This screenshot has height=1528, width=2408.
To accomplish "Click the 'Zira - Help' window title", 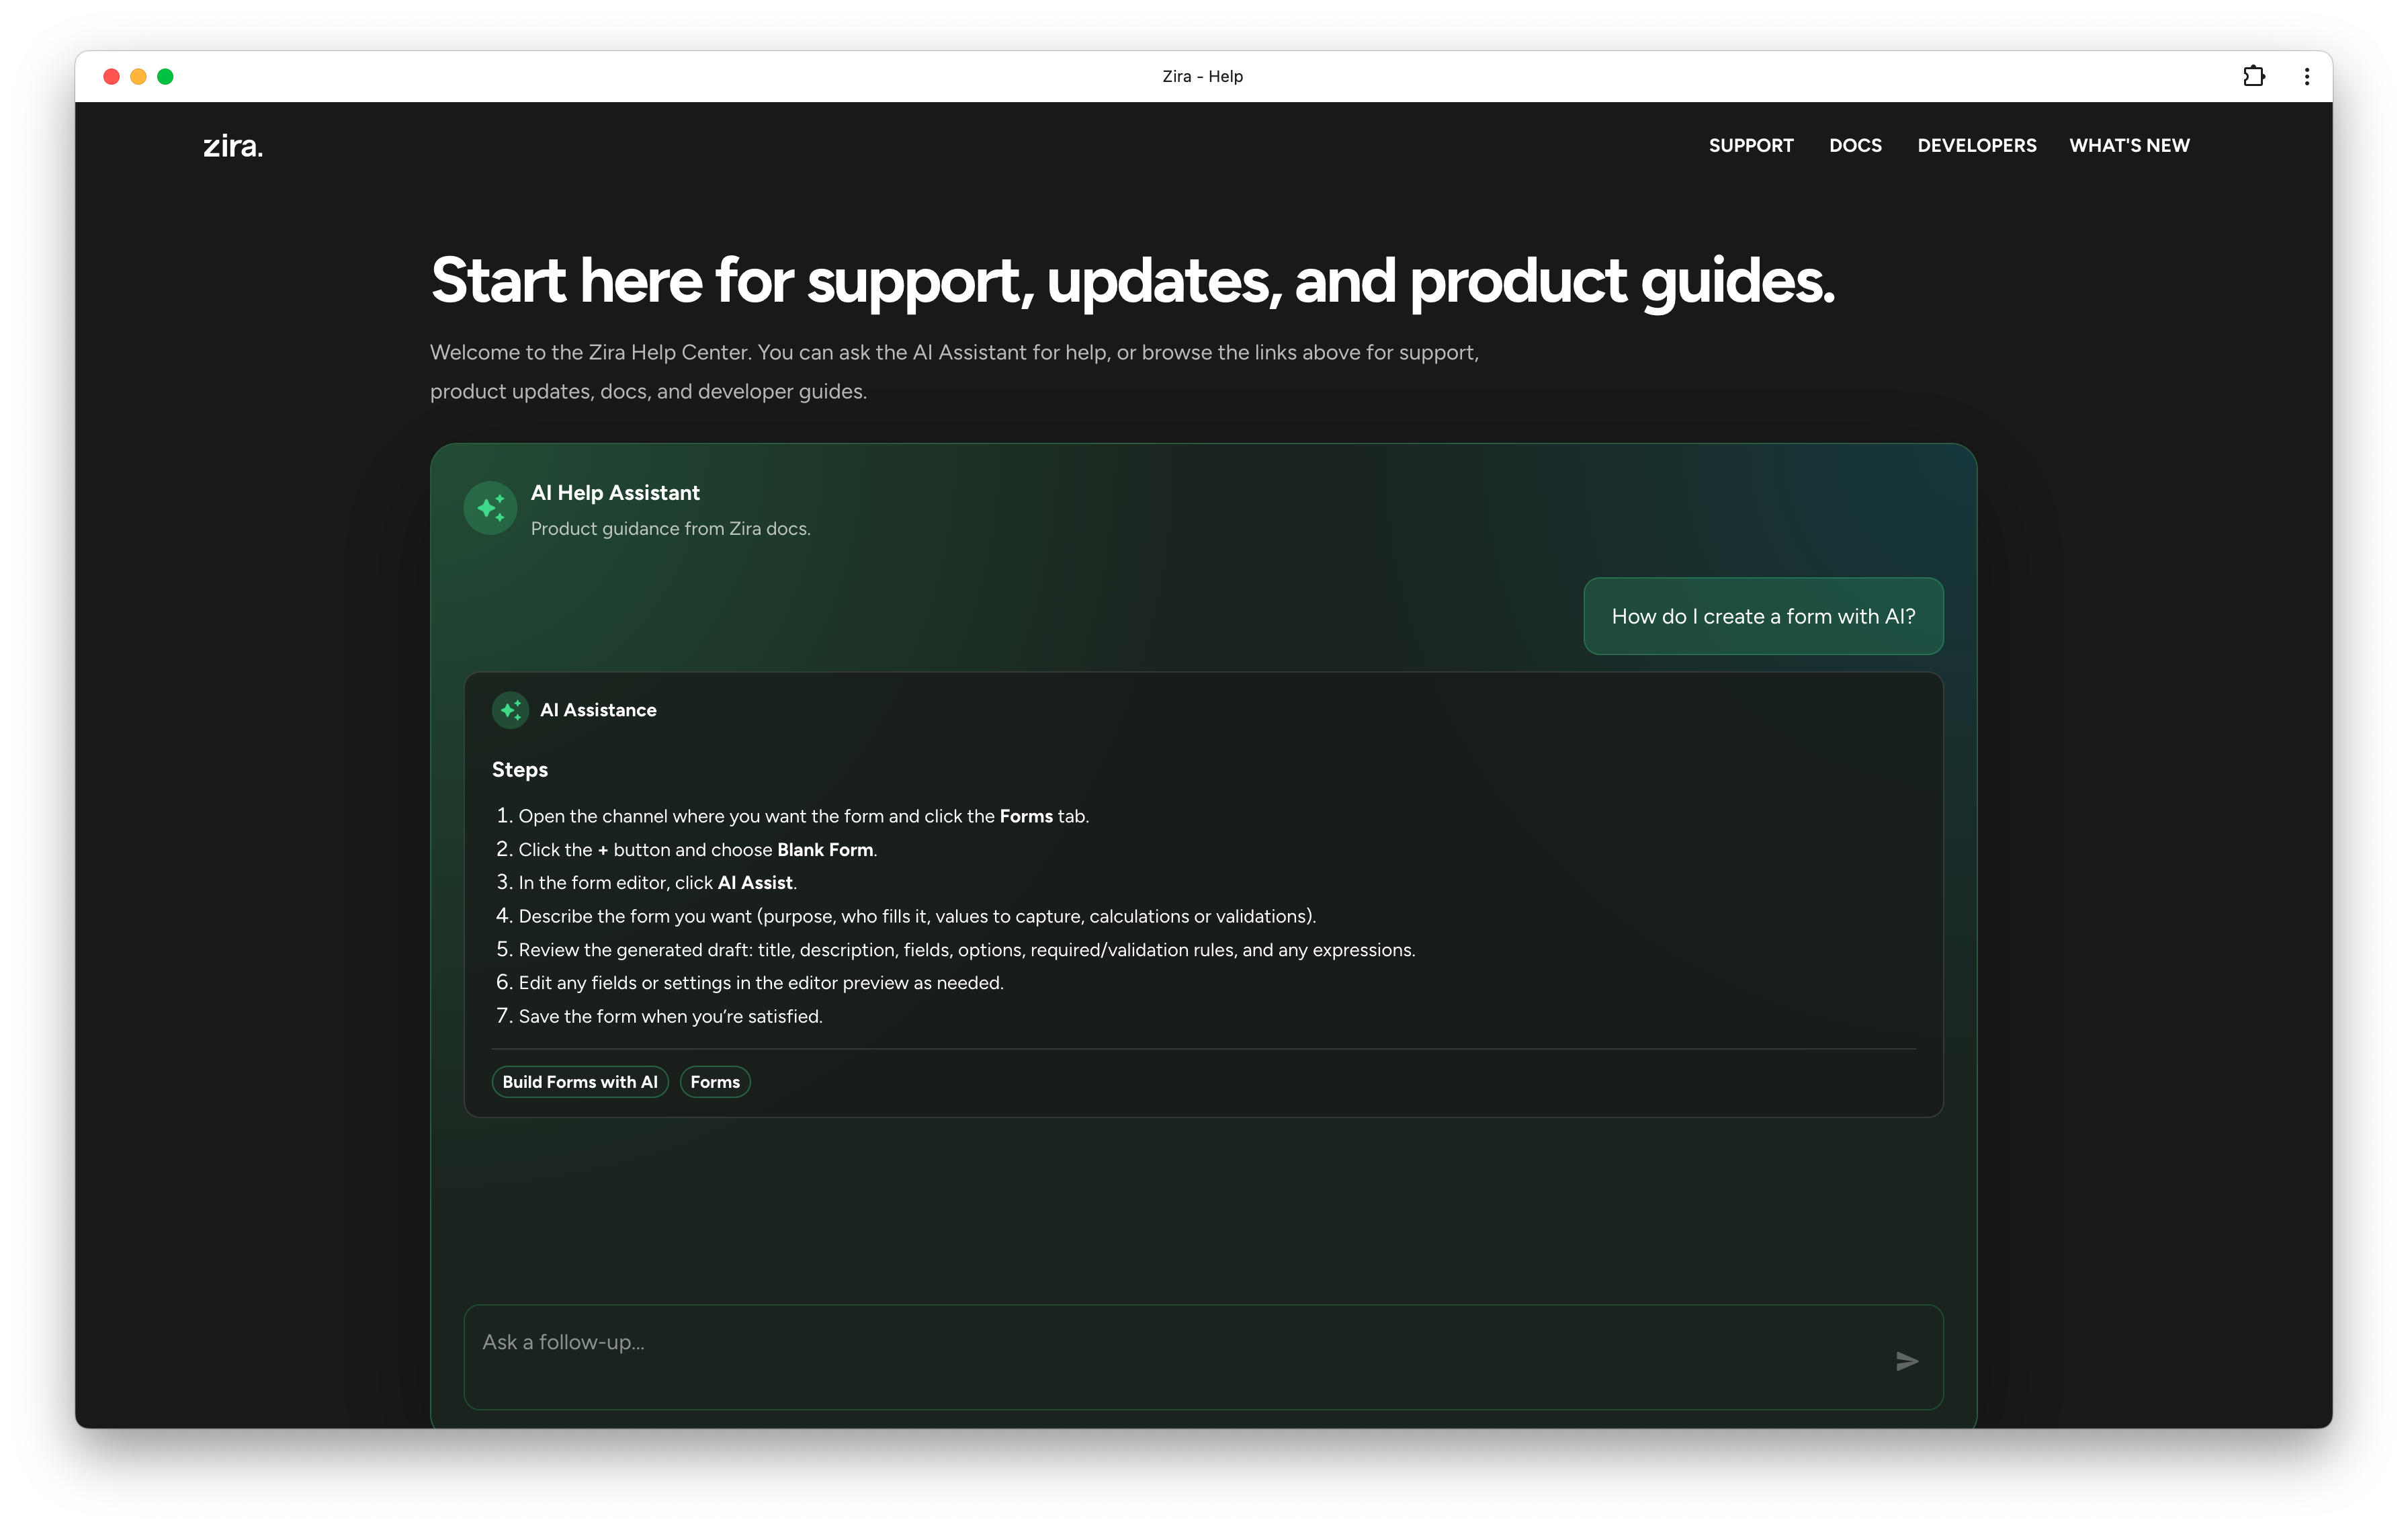I will point(1202,76).
